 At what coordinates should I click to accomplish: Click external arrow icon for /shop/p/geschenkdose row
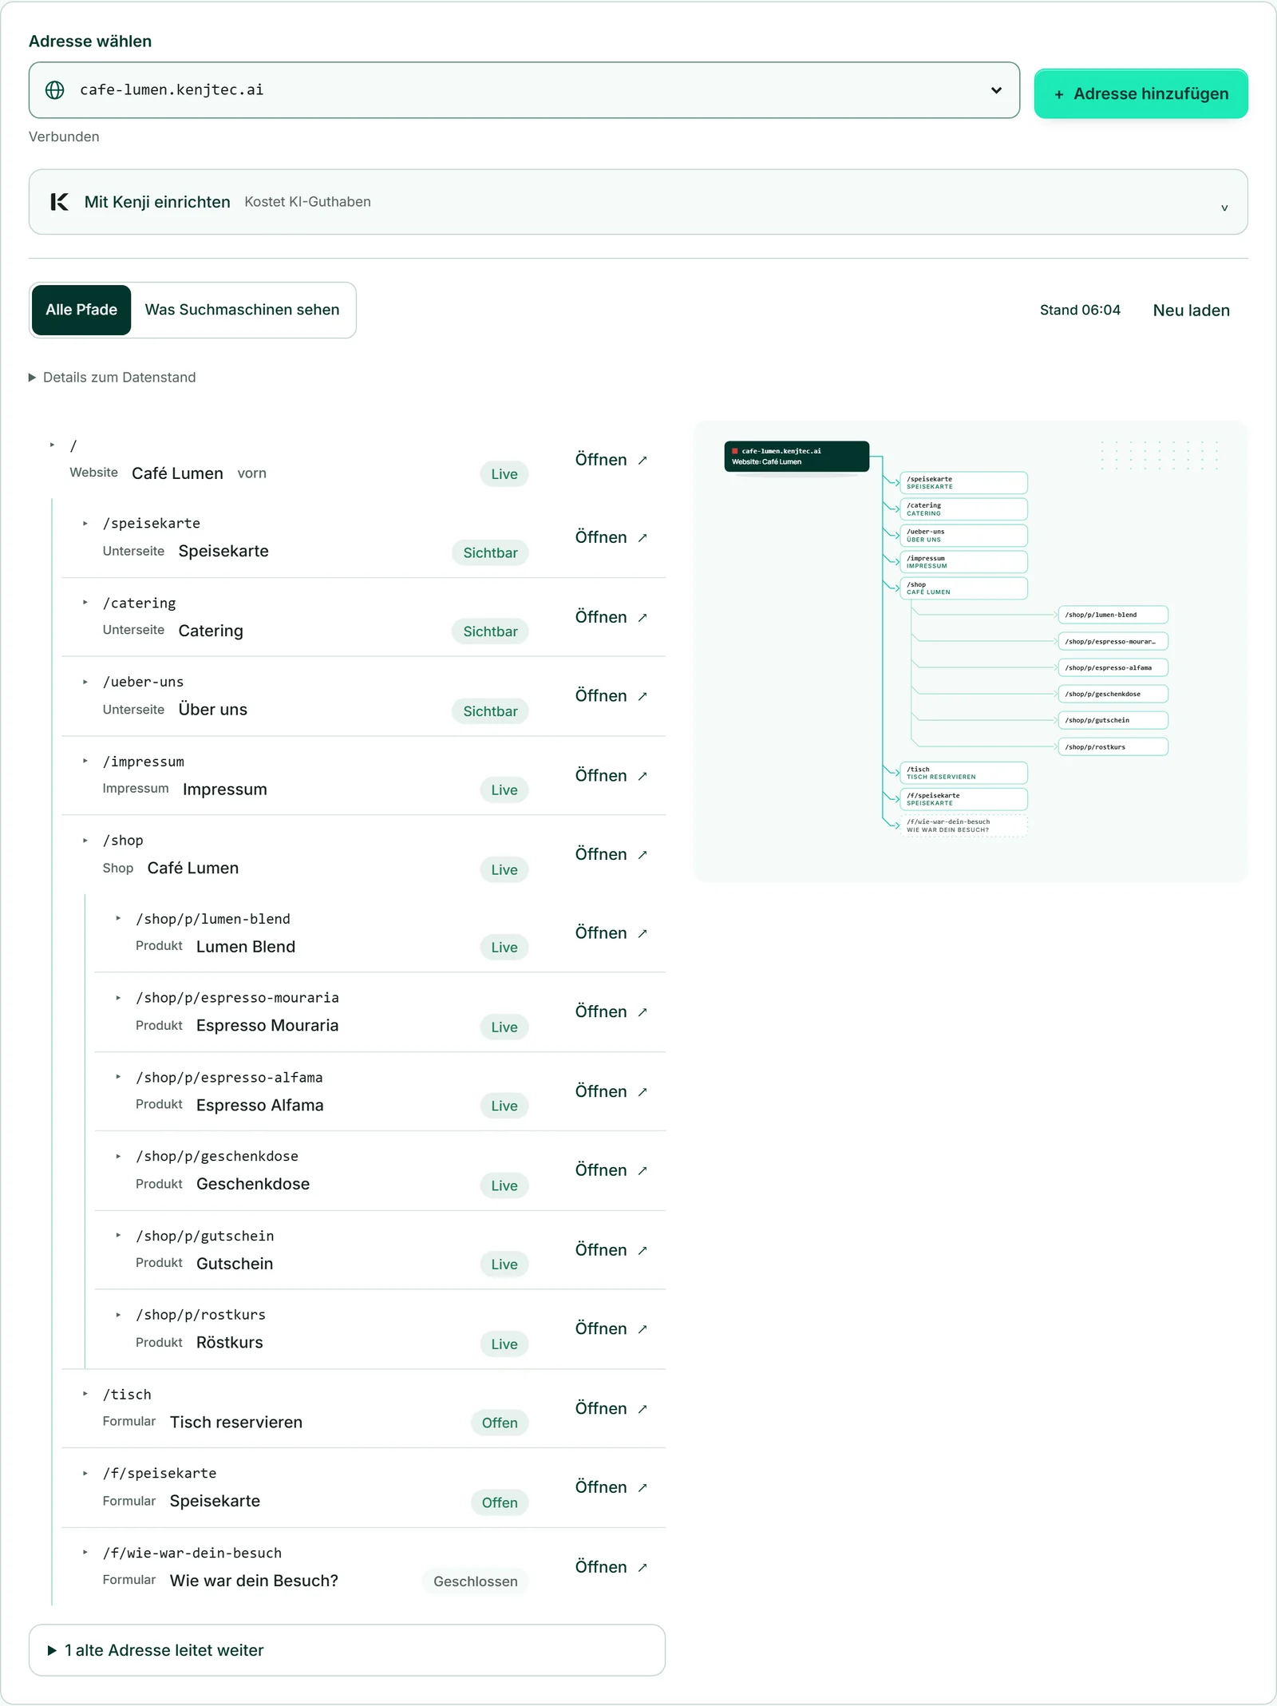[x=642, y=1171]
